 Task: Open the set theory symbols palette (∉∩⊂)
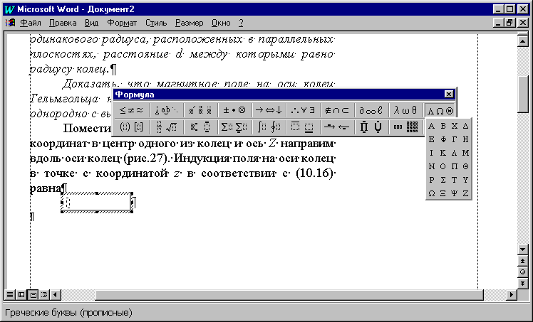(338, 110)
